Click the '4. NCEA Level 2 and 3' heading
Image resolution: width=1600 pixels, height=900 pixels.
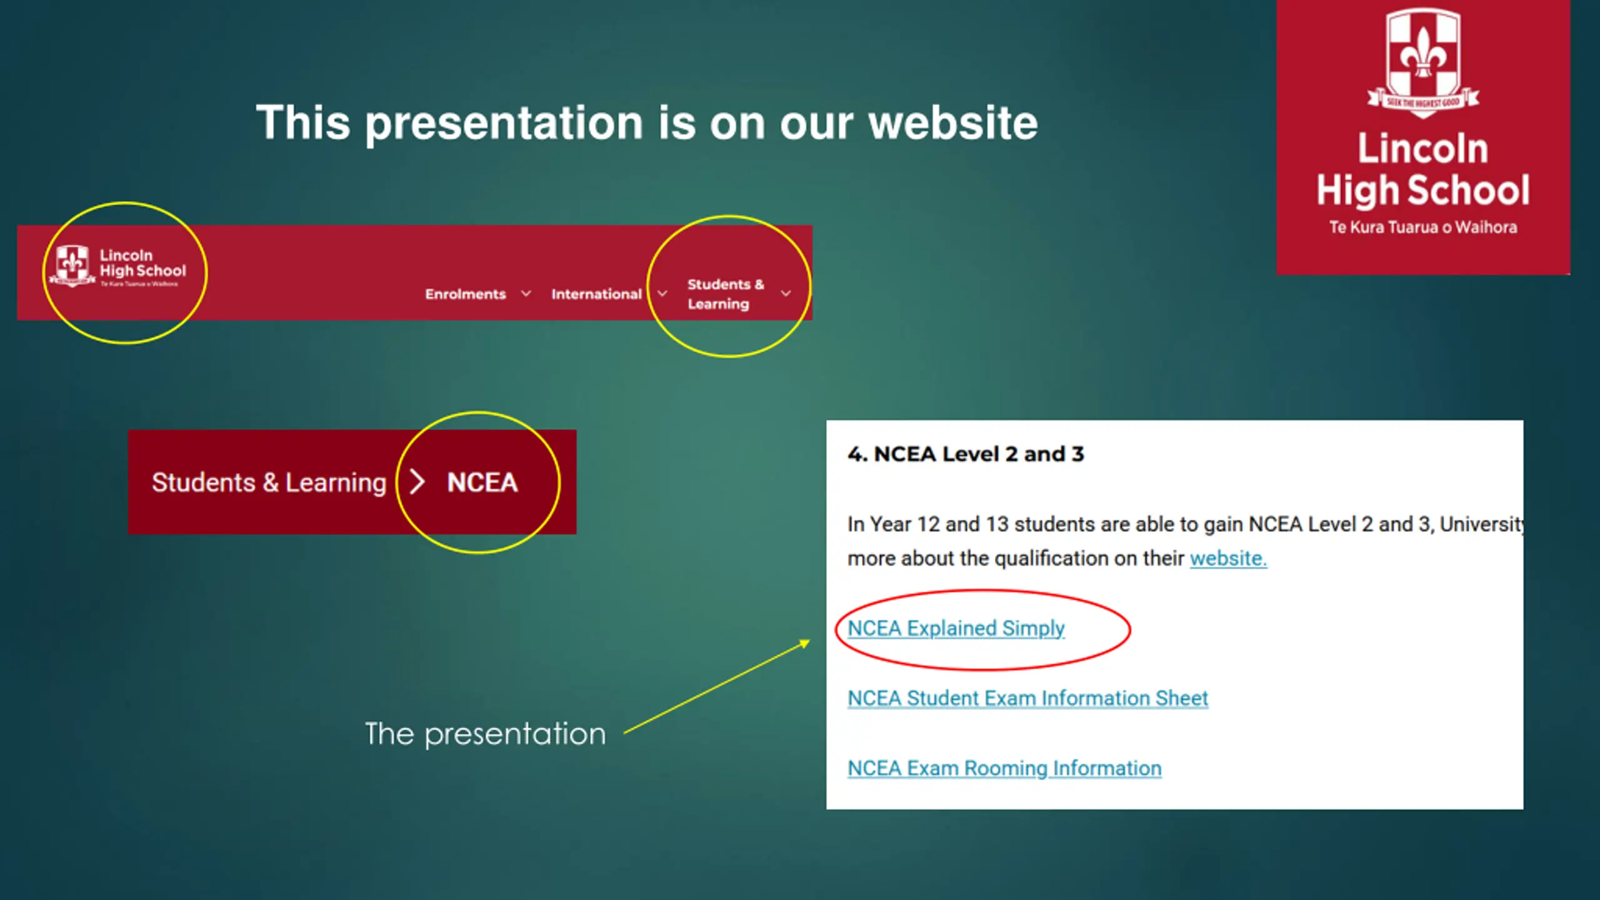(966, 454)
